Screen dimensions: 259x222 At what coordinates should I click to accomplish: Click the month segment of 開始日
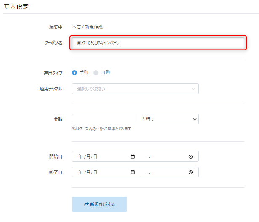point(88,156)
